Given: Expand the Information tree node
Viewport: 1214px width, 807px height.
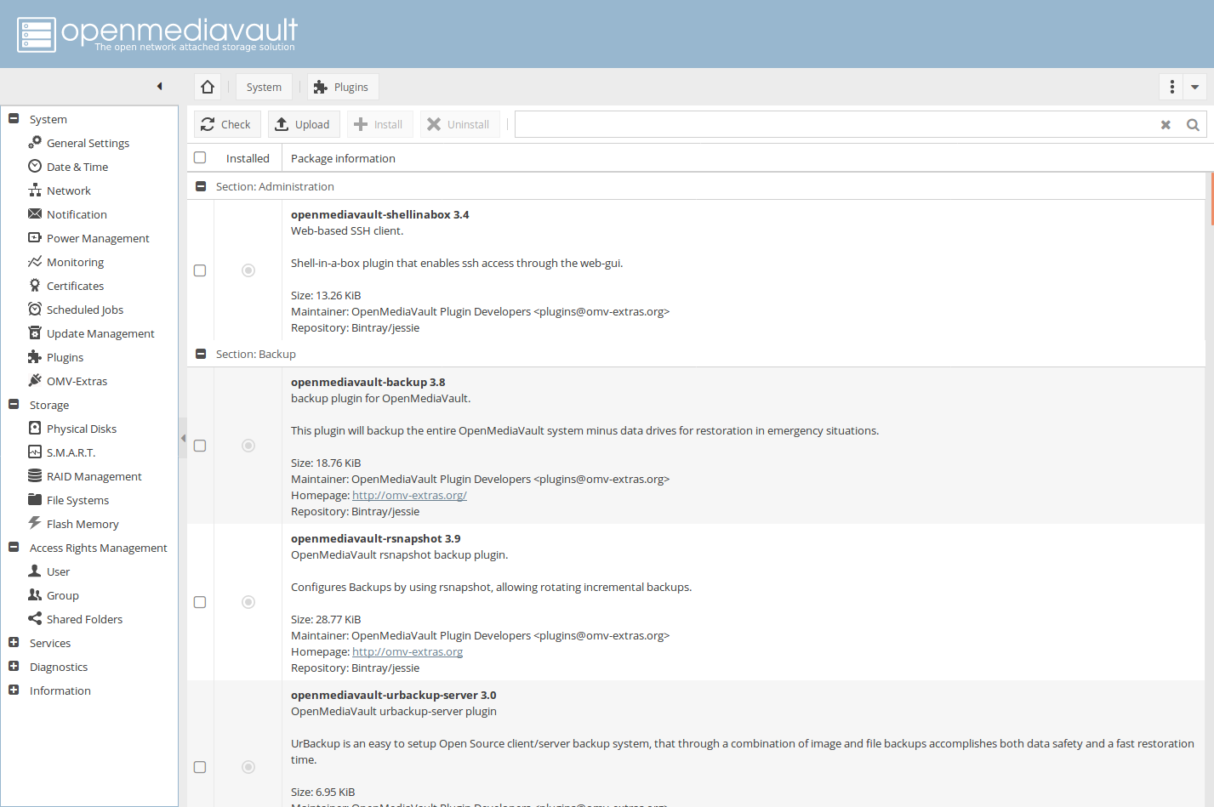Looking at the screenshot, I should (x=14, y=690).
